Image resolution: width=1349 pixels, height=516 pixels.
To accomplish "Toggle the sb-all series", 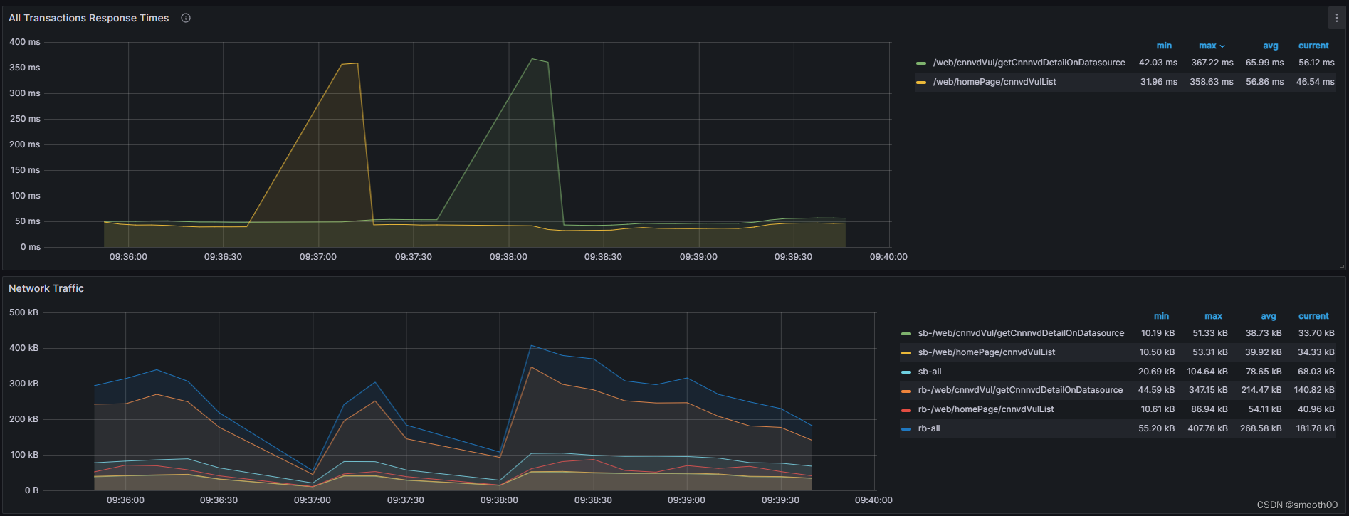I will (x=929, y=372).
